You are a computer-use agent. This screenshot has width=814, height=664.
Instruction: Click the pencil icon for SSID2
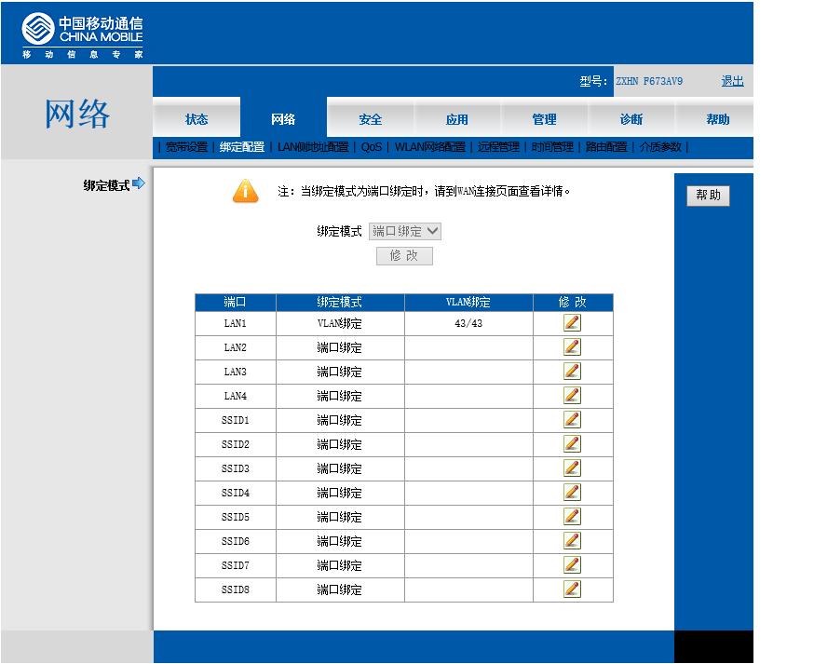572,444
